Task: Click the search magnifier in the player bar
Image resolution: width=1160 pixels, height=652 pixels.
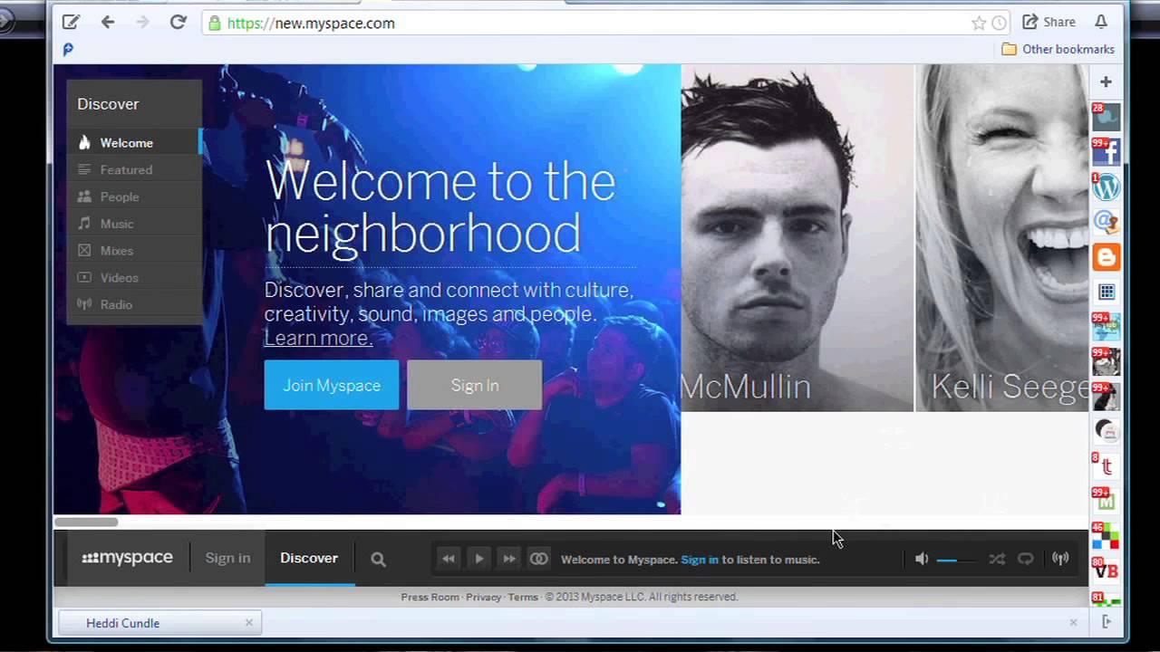Action: pos(378,558)
